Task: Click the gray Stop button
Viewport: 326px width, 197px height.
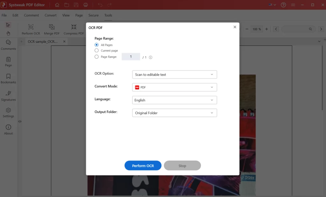Action: (182, 166)
